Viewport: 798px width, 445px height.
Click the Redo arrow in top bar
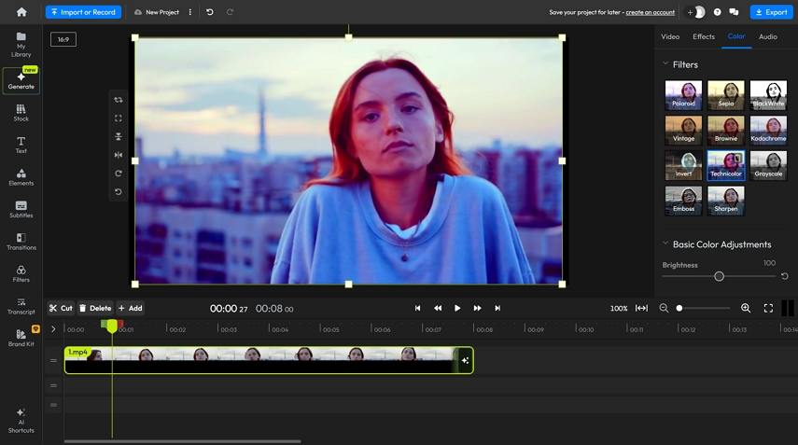[x=230, y=12]
